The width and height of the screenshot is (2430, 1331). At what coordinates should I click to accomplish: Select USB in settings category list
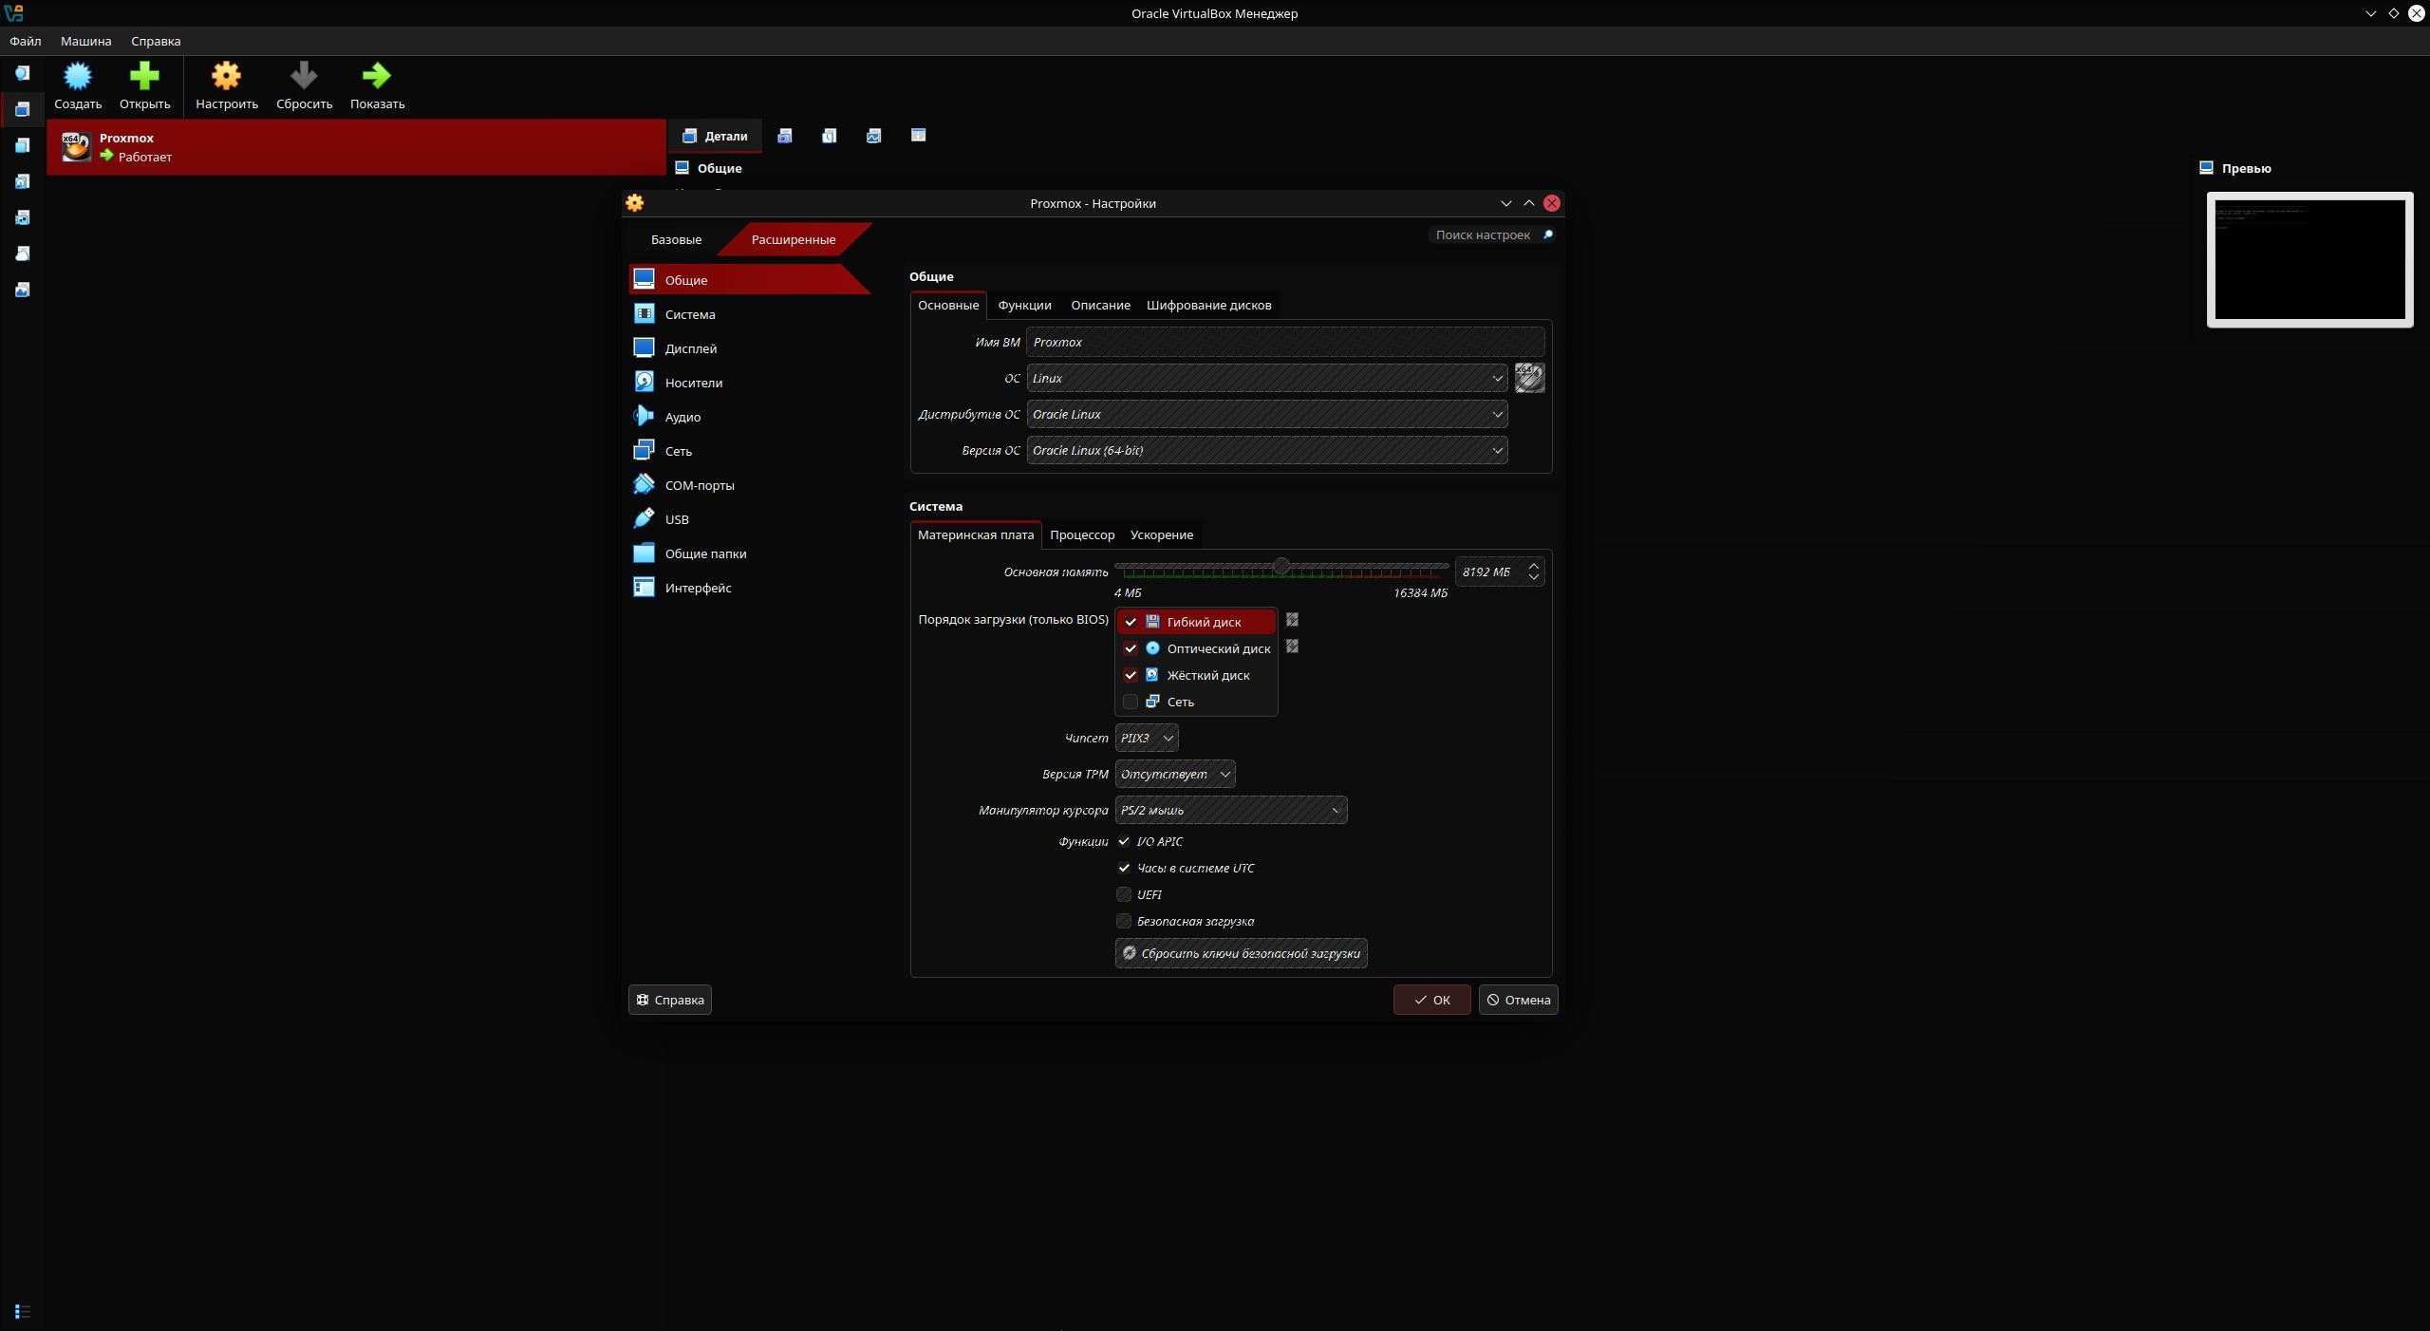point(750,519)
